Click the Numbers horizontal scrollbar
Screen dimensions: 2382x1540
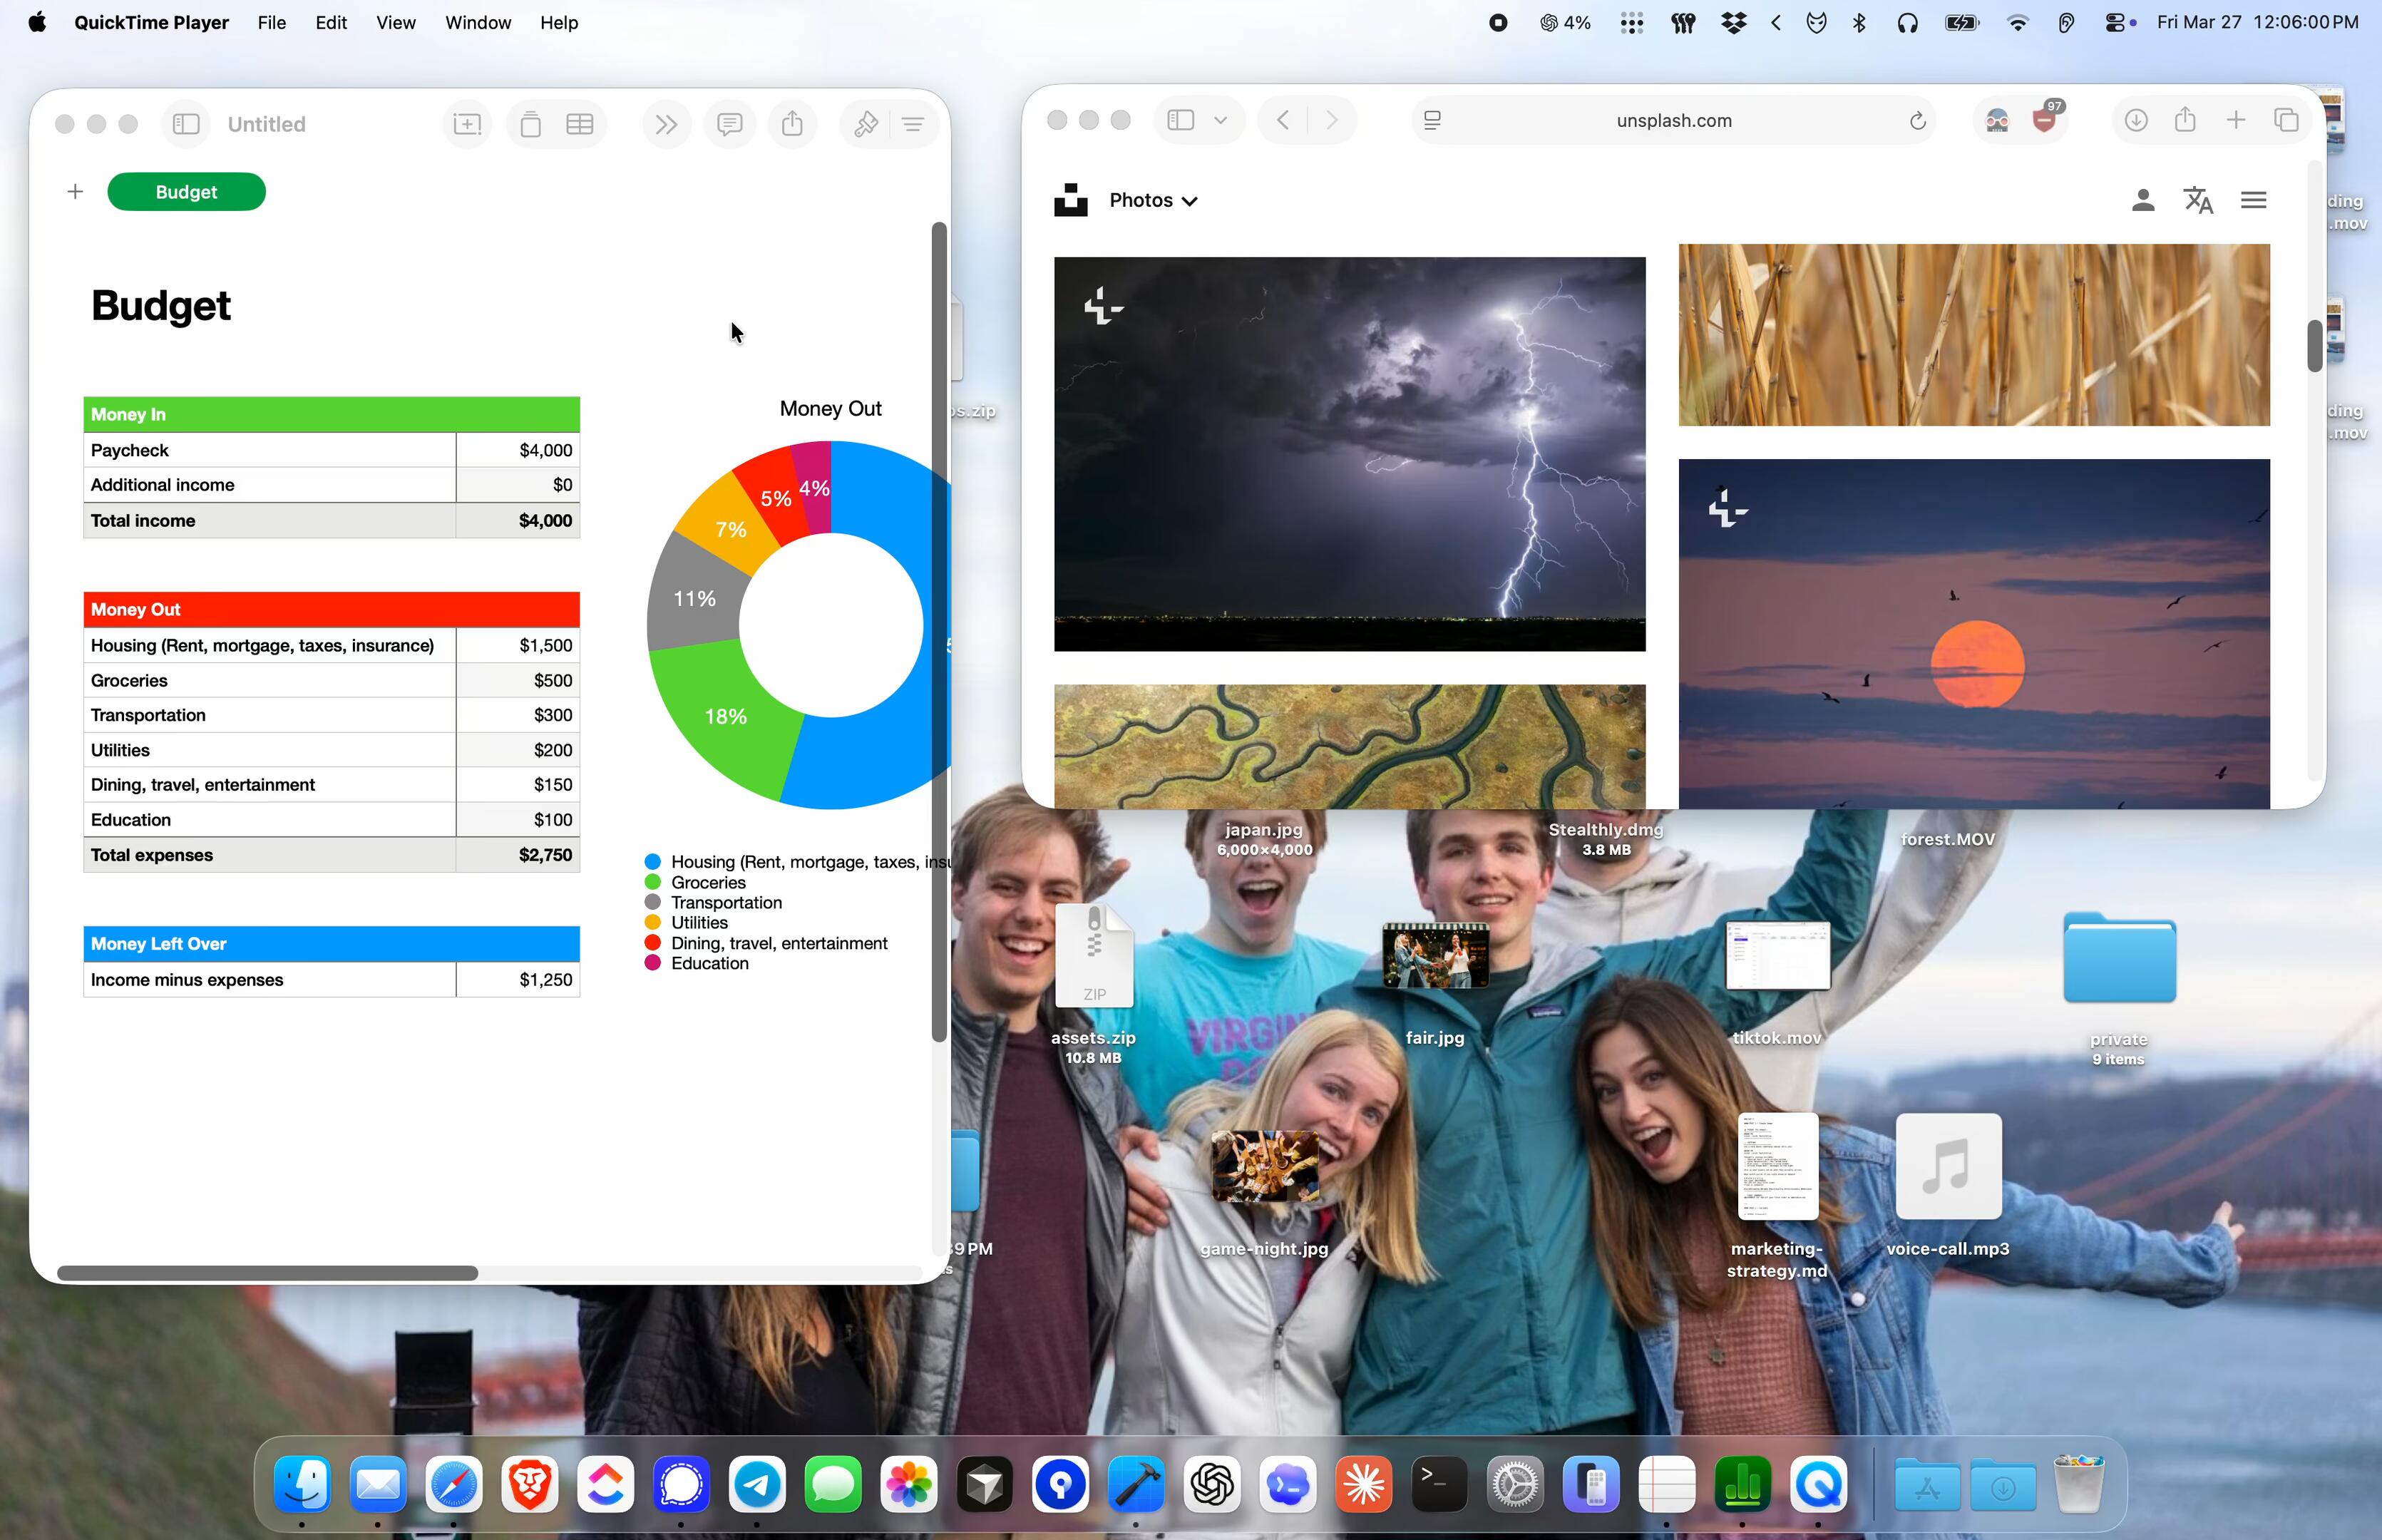pos(267,1273)
